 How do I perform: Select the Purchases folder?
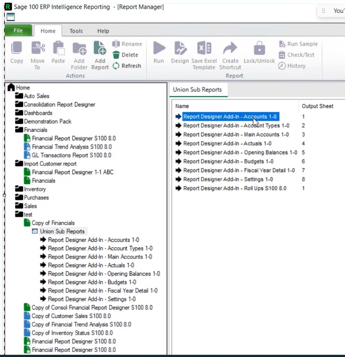click(37, 197)
